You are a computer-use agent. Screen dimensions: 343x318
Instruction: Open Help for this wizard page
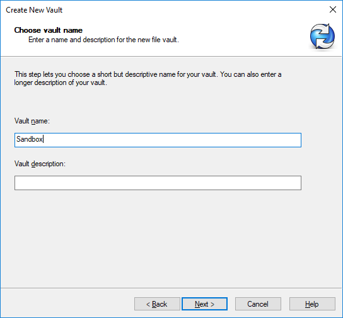click(312, 304)
